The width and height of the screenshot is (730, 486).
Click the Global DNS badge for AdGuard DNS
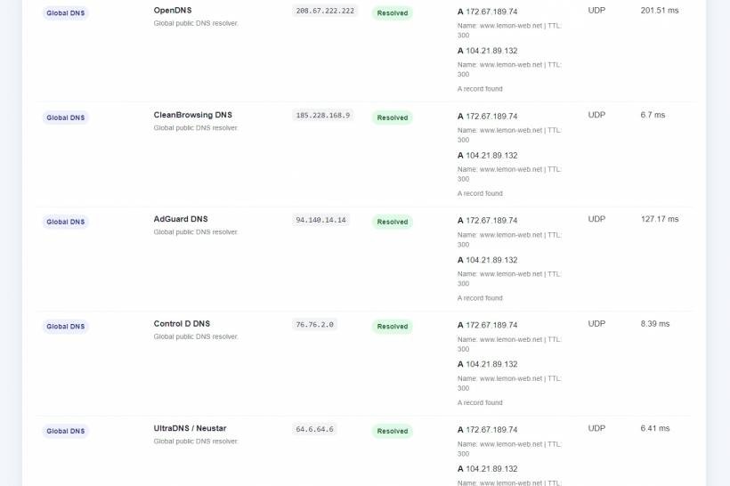[66, 222]
